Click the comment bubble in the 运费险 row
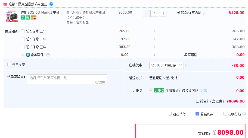The height and width of the screenshot is (138, 248). (x=202, y=90)
